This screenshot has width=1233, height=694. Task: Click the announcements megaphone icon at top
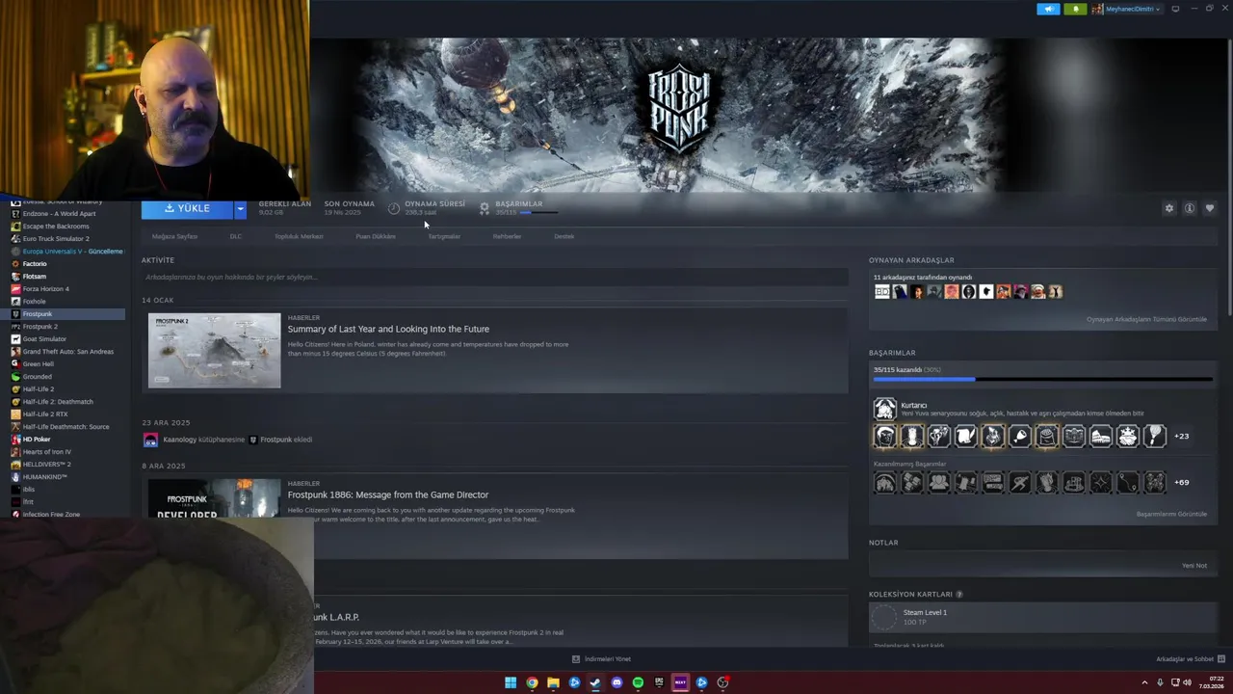pos(1048,9)
